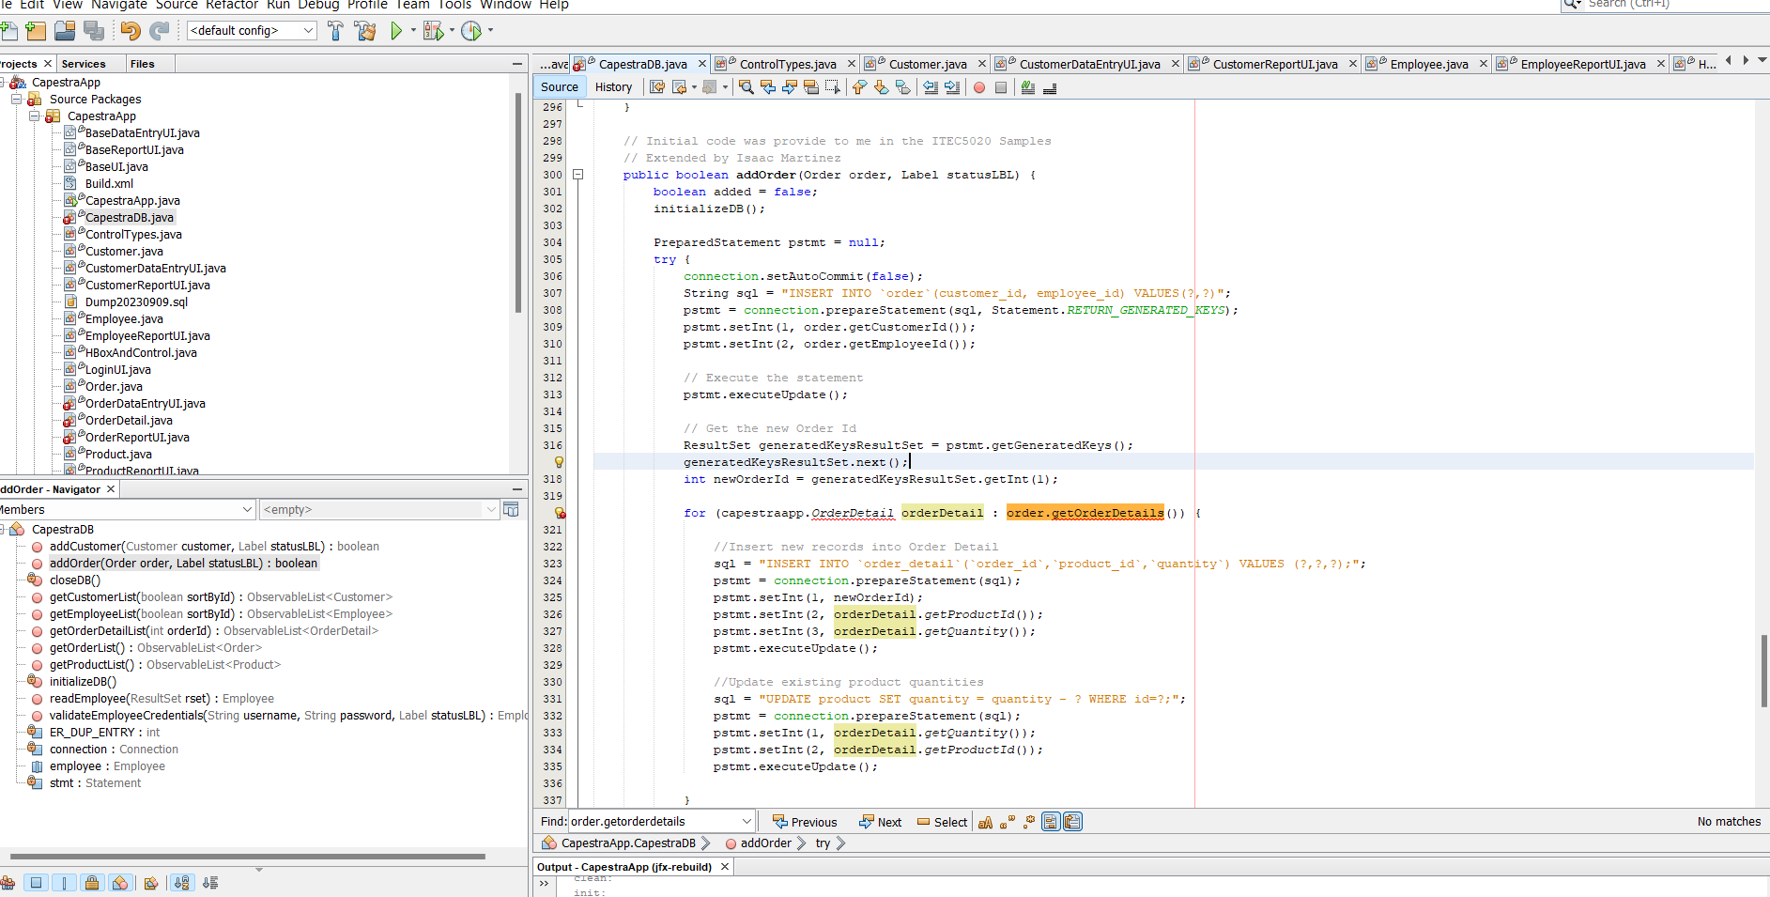Click the Build Project hammer icon
This screenshot has height=897, width=1770.
coord(335,31)
